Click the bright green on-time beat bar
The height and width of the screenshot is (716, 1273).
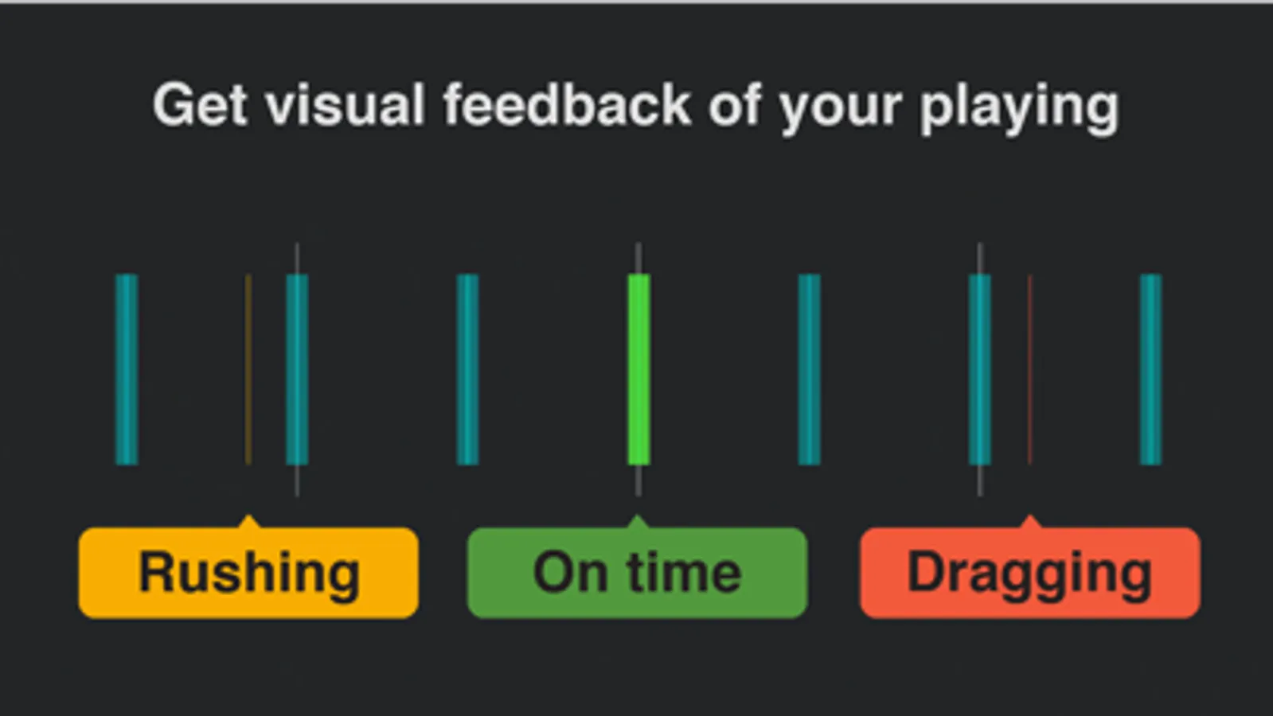point(638,369)
